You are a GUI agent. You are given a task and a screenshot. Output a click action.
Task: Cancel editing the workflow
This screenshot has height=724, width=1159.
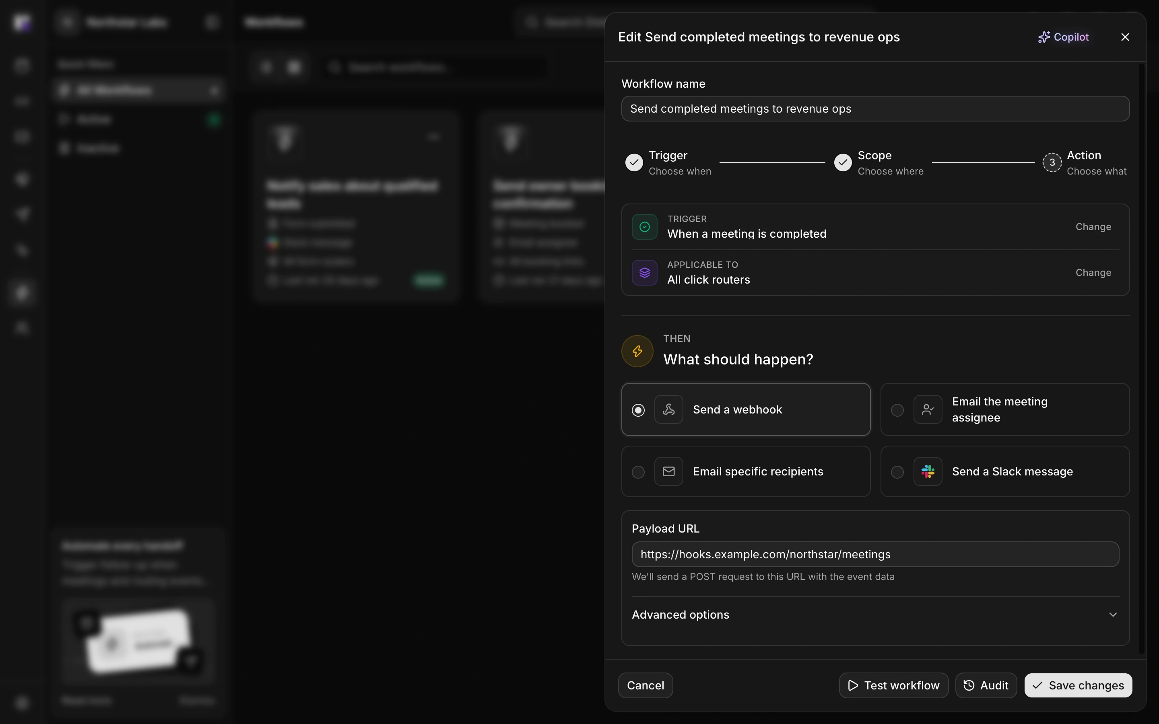pos(645,686)
